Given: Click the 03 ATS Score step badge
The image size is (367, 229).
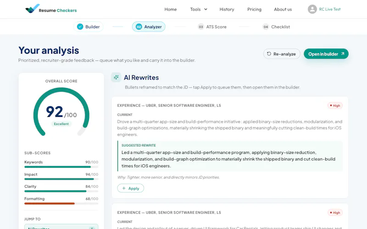Looking at the screenshot, I should coord(201,27).
